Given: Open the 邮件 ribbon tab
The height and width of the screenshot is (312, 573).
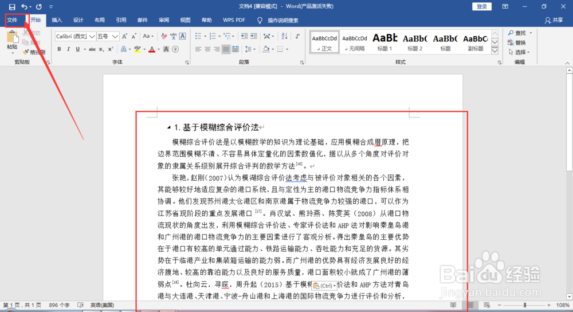Looking at the screenshot, I should coord(142,20).
